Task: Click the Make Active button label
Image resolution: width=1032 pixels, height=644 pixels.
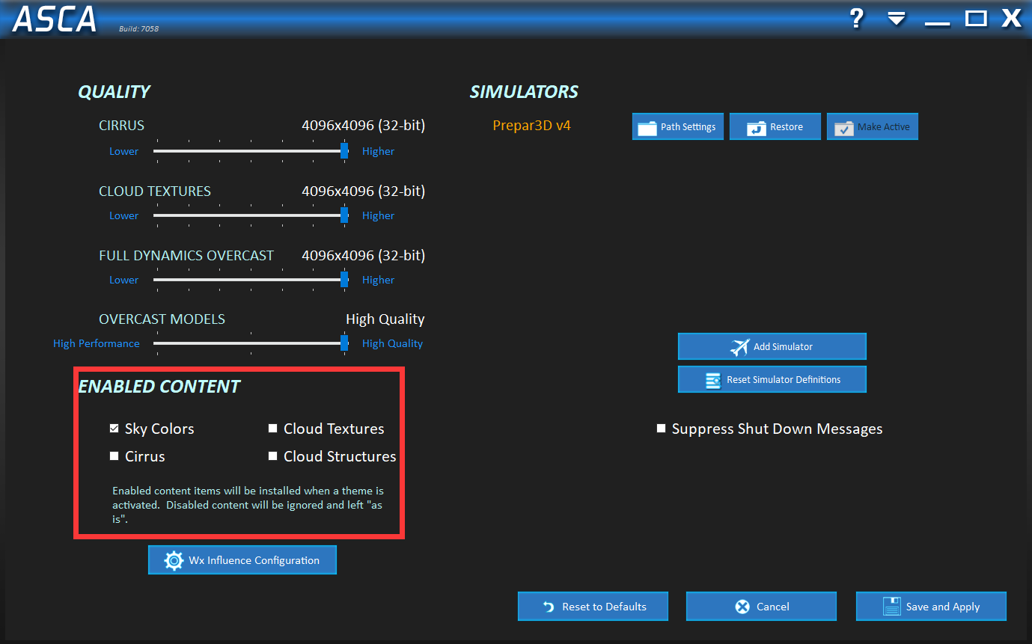Action: [884, 127]
